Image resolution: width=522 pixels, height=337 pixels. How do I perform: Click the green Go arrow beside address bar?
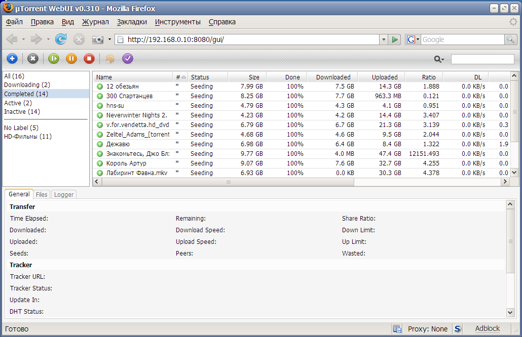(x=395, y=39)
